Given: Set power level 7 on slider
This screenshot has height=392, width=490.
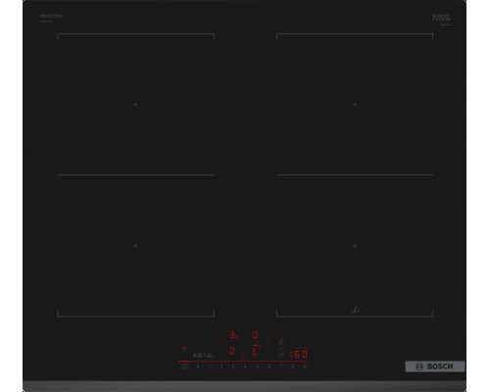Looking at the screenshot, I should click(x=280, y=367).
